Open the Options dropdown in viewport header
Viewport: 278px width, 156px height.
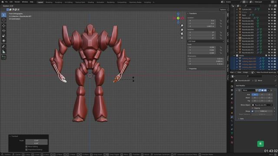point(224,10)
